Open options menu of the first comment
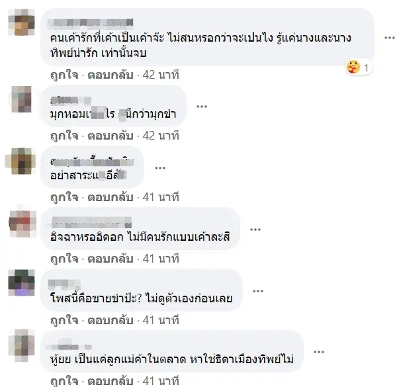The image size is (399, 387). click(389, 38)
